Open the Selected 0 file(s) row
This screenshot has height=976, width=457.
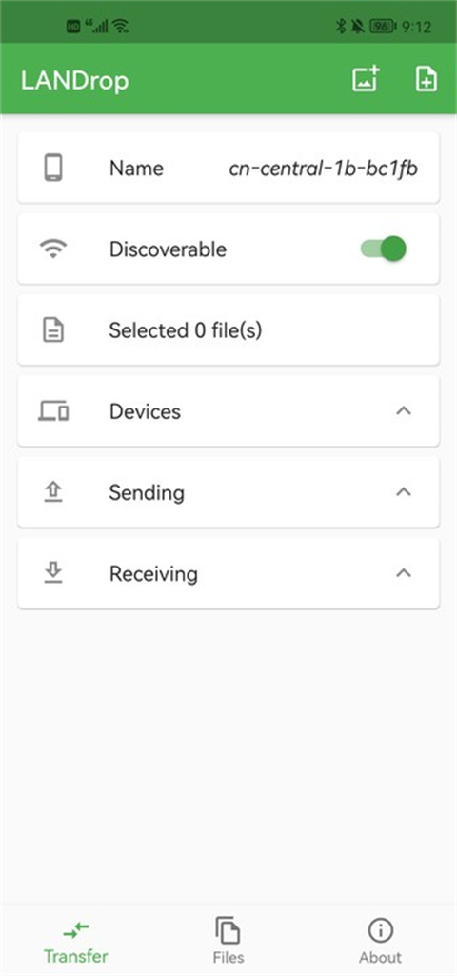[228, 329]
